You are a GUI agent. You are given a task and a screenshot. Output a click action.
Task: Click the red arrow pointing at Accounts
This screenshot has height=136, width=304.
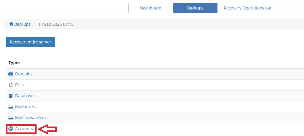(x=48, y=129)
